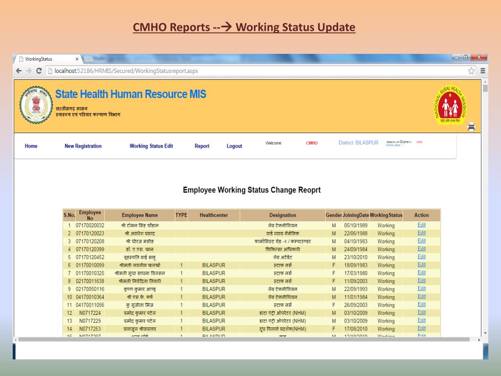
Task: Select employee number 07170020032 cell
Action: [x=90, y=225]
